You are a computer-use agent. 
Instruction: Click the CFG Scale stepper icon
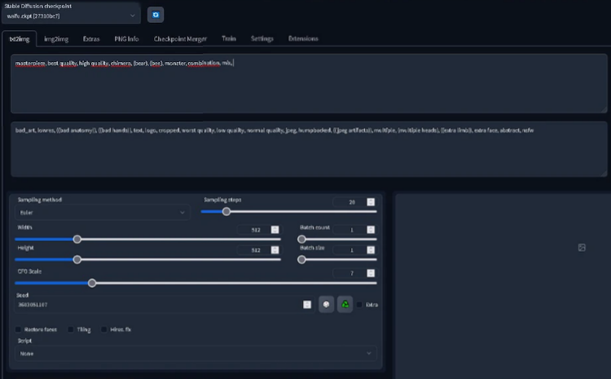(x=371, y=273)
